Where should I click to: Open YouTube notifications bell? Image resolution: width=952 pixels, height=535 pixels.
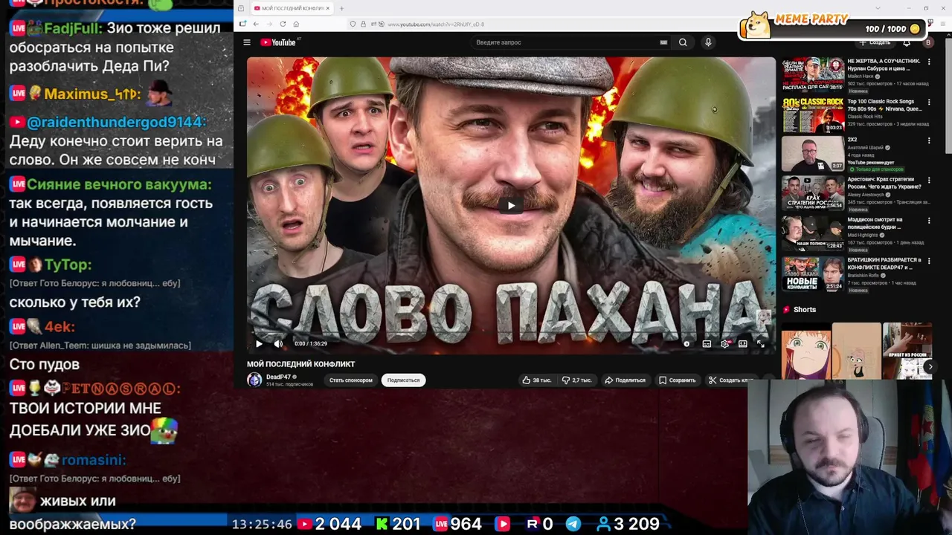[907, 42]
